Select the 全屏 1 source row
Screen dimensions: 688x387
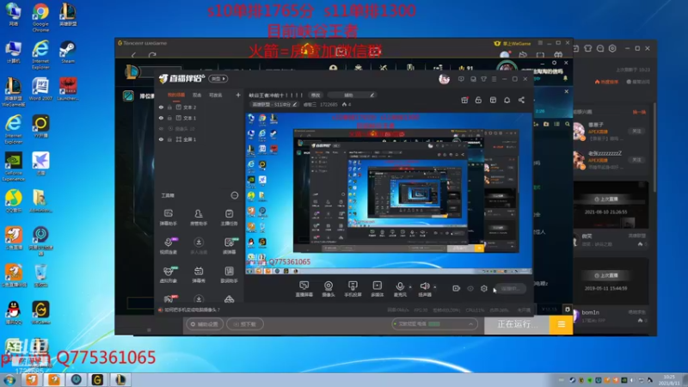pos(200,139)
